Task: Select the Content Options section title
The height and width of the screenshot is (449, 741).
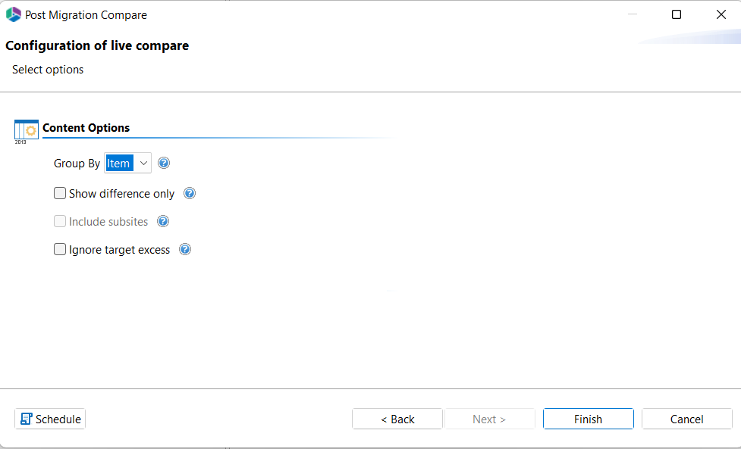Action: (86, 128)
